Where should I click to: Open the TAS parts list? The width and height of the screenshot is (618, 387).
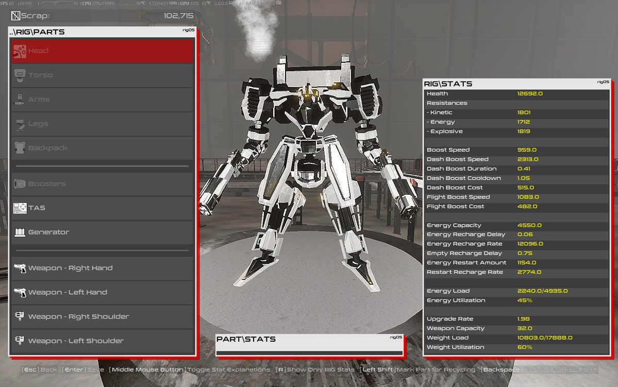pyautogui.click(x=103, y=208)
